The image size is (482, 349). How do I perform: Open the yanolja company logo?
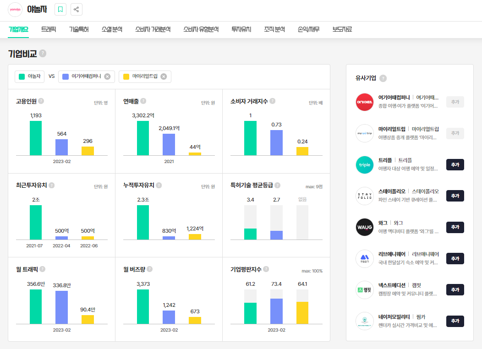pyautogui.click(x=15, y=10)
